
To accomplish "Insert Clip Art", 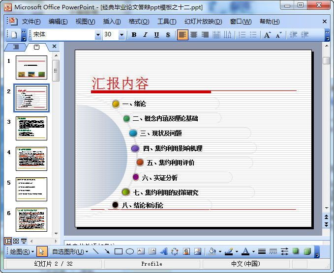I will (186, 251).
